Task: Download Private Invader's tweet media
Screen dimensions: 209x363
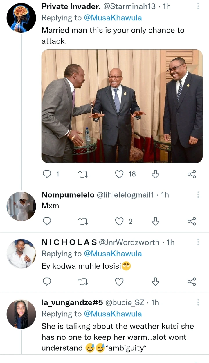Action: point(156,174)
